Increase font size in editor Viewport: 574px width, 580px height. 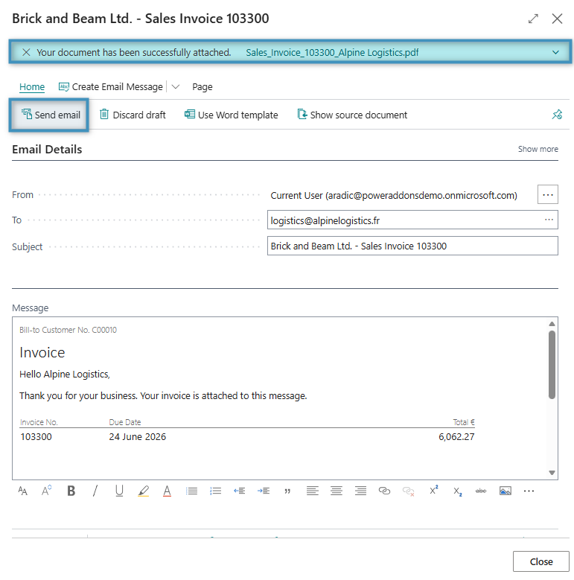[47, 491]
